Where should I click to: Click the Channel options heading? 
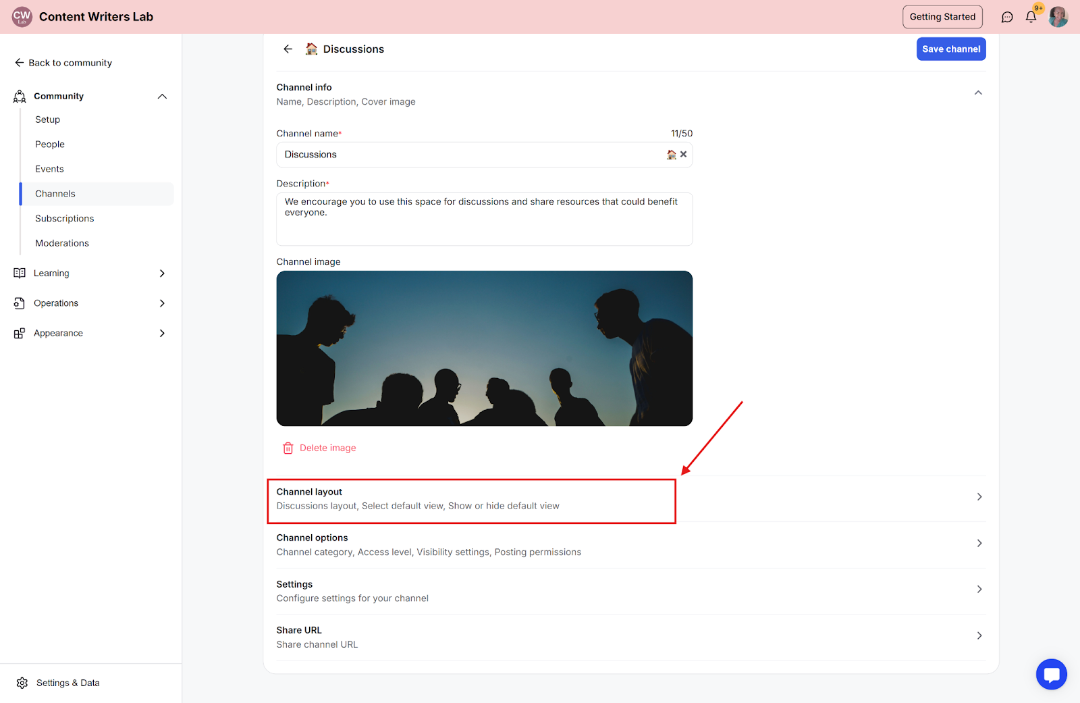312,538
